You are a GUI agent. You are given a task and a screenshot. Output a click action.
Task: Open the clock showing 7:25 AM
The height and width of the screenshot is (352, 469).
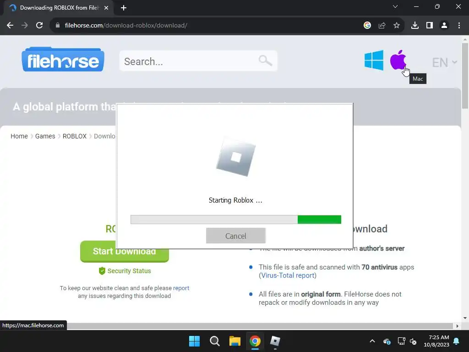pyautogui.click(x=436, y=341)
